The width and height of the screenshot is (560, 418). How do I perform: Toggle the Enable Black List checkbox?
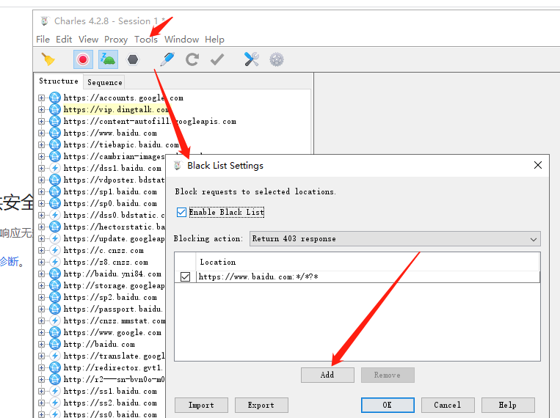pos(181,213)
